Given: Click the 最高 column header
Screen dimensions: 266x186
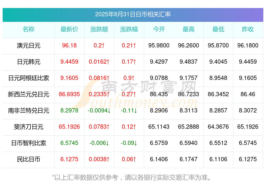Looking at the screenshot, I should pyautogui.click(x=189, y=29).
